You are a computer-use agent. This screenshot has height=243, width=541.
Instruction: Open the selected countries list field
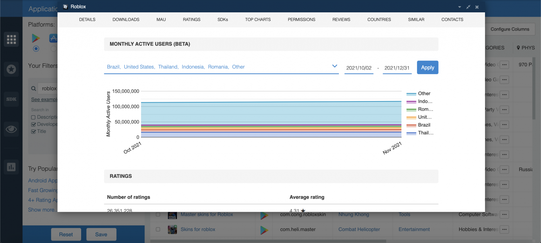221,67
